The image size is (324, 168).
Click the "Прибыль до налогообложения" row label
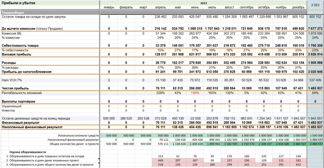(27, 72)
